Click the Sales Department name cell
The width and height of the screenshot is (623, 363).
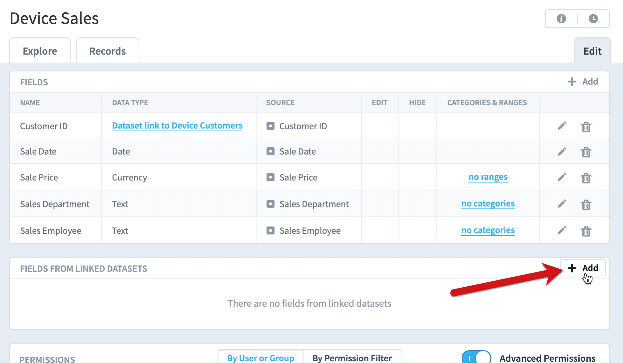point(56,204)
